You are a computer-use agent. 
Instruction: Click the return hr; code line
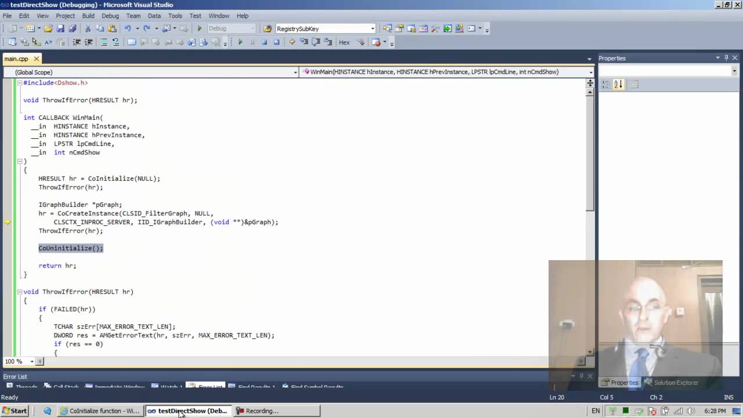tap(57, 265)
